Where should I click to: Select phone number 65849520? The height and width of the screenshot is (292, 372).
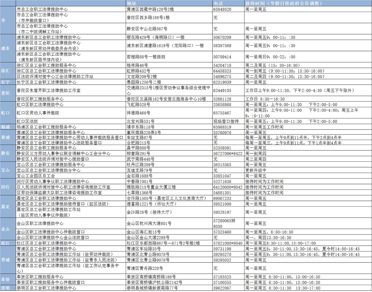[222, 9]
